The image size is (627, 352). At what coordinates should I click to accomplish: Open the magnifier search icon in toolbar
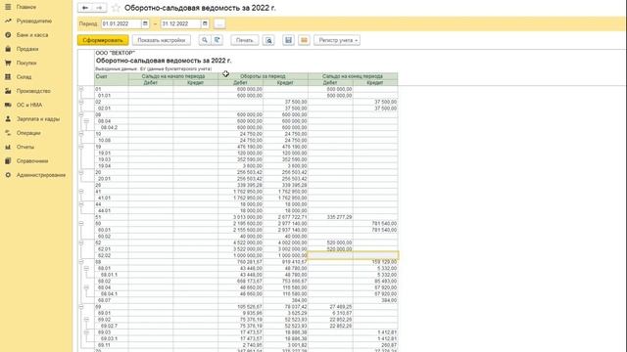(205, 40)
